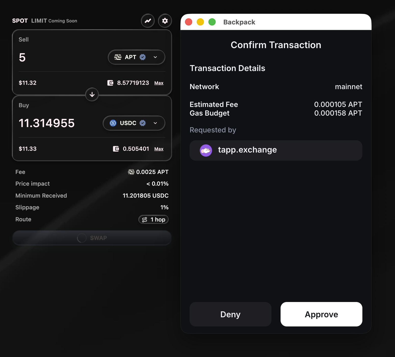Viewport: 395px width, 357px height.
Task: Approve the Backpack transaction
Action: pos(321,314)
